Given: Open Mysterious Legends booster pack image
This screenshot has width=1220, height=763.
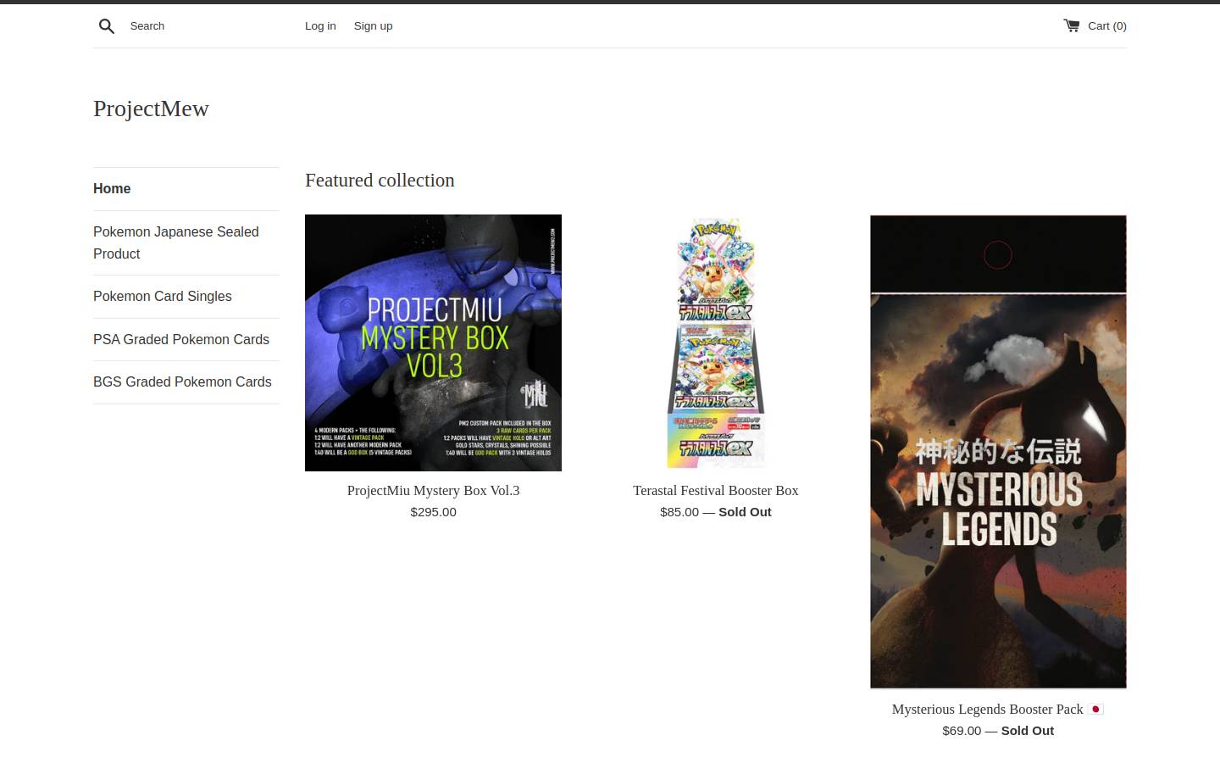Looking at the screenshot, I should (x=998, y=452).
